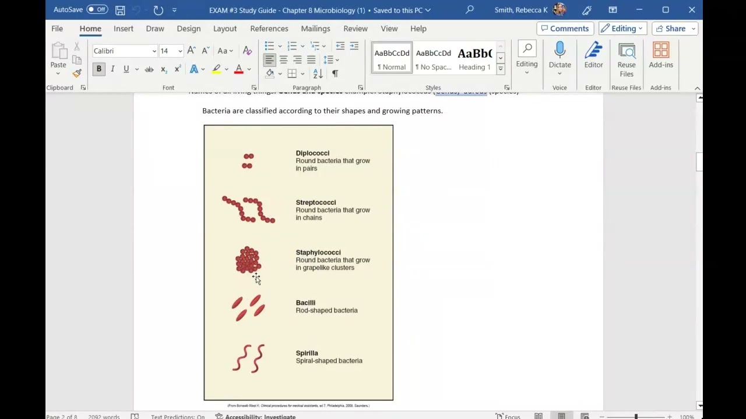Click the Comments button
Viewport: 746px width, 419px height.
565,29
